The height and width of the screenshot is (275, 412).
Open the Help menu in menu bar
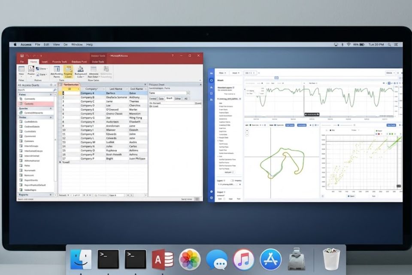coord(89,45)
